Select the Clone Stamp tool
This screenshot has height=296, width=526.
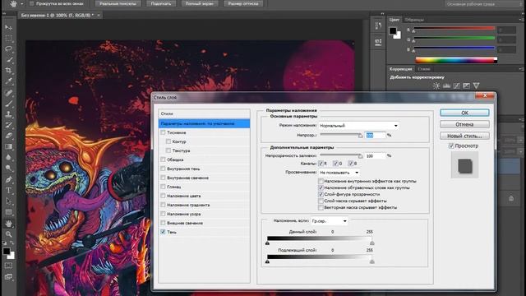(8, 114)
